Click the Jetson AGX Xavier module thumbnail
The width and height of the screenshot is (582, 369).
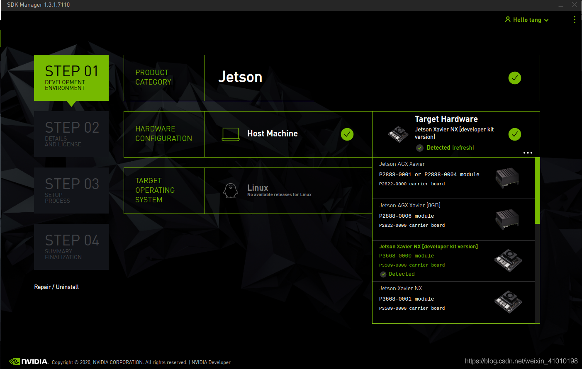pyautogui.click(x=507, y=178)
